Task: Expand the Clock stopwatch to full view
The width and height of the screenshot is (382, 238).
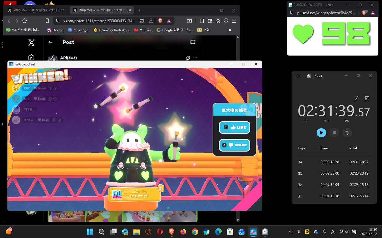Action: (357, 98)
